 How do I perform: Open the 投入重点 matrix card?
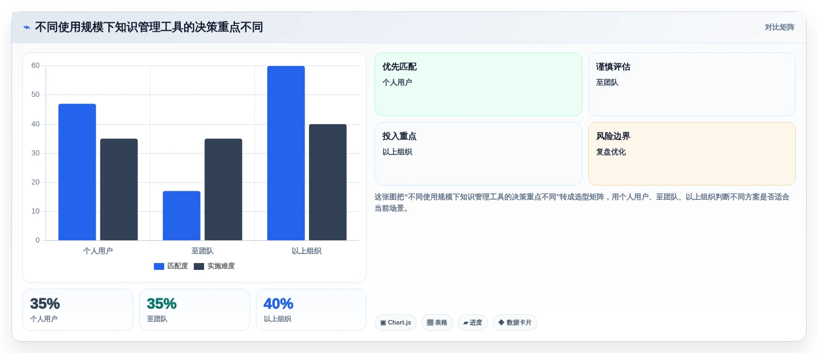(x=478, y=154)
